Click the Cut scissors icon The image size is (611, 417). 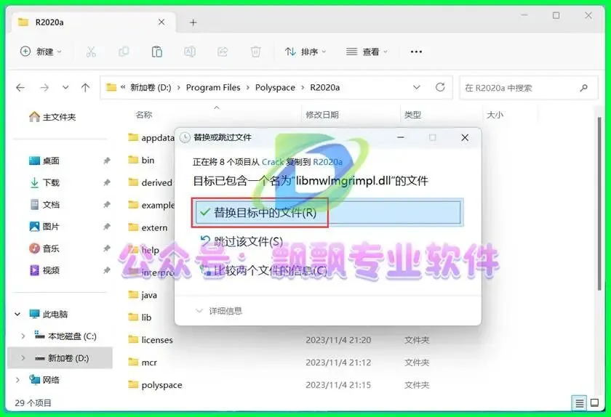(x=91, y=52)
